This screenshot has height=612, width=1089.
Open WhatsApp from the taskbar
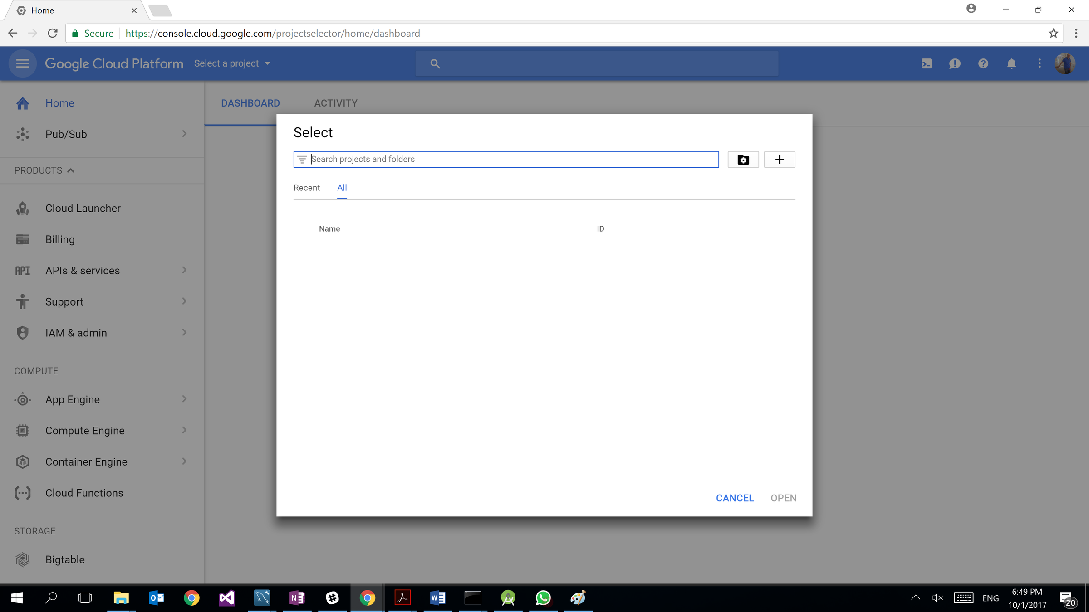point(543,598)
